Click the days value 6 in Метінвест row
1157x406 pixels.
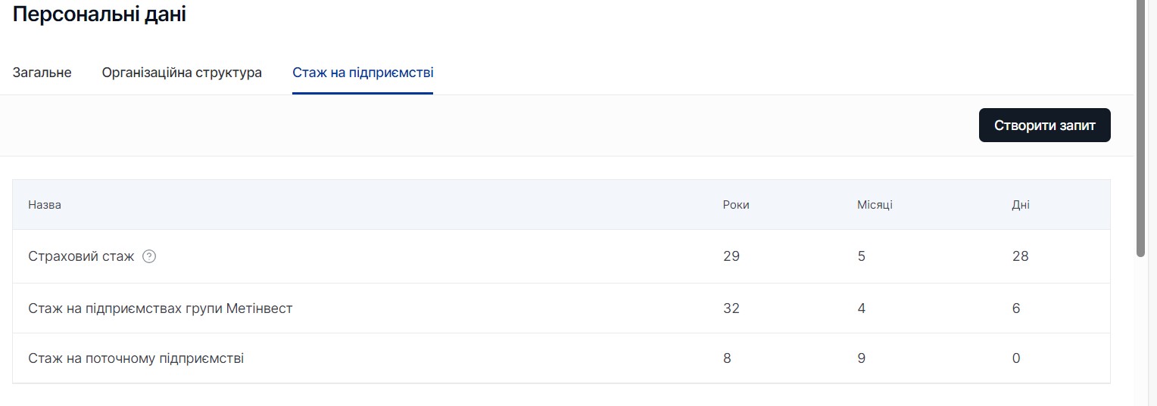[x=1016, y=308]
